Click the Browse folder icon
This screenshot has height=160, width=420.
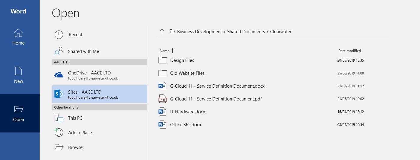tap(59, 147)
